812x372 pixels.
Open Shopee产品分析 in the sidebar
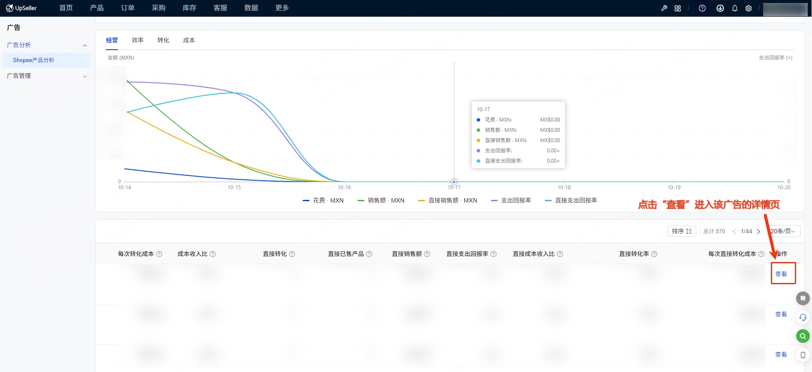[46, 60]
